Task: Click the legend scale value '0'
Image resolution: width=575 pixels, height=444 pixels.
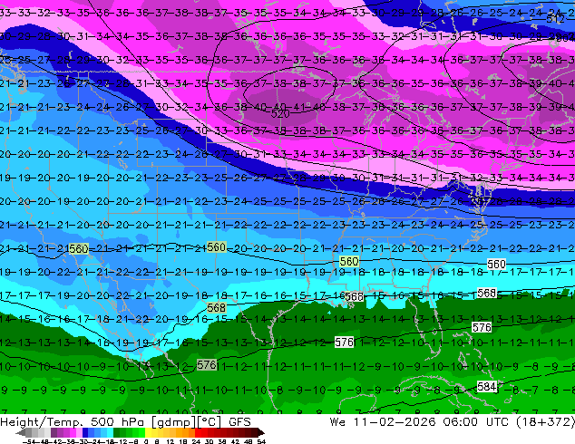Action: (x=146, y=441)
